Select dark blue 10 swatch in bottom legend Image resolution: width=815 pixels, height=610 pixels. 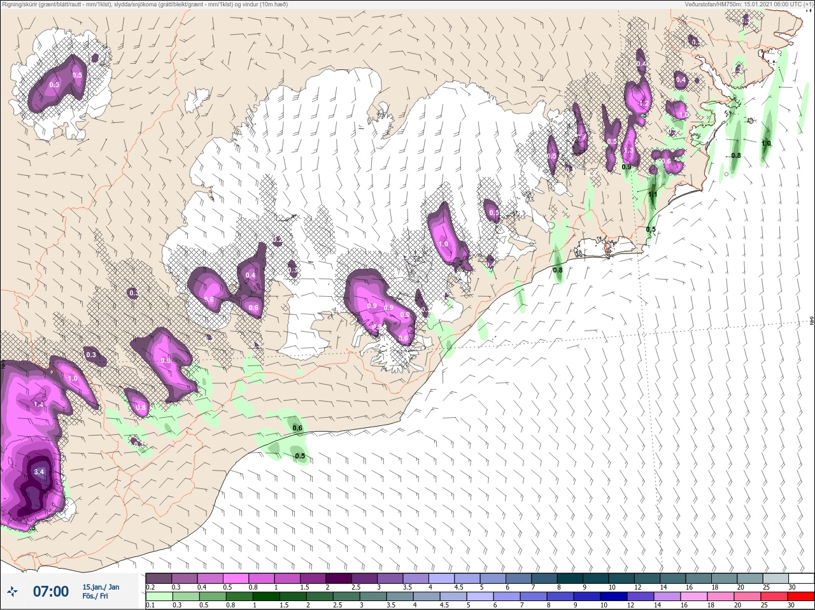point(613,597)
